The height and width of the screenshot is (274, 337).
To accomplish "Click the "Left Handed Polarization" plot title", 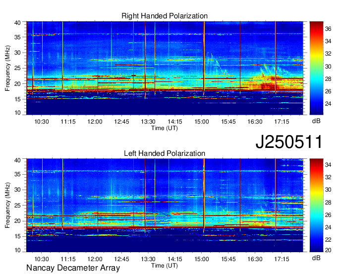I will pos(165,153).
